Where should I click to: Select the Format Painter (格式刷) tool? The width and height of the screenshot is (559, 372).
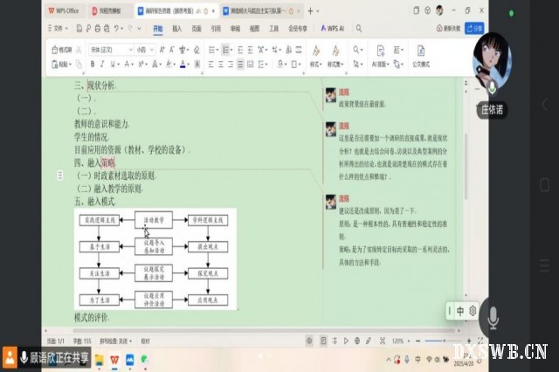tap(64, 50)
